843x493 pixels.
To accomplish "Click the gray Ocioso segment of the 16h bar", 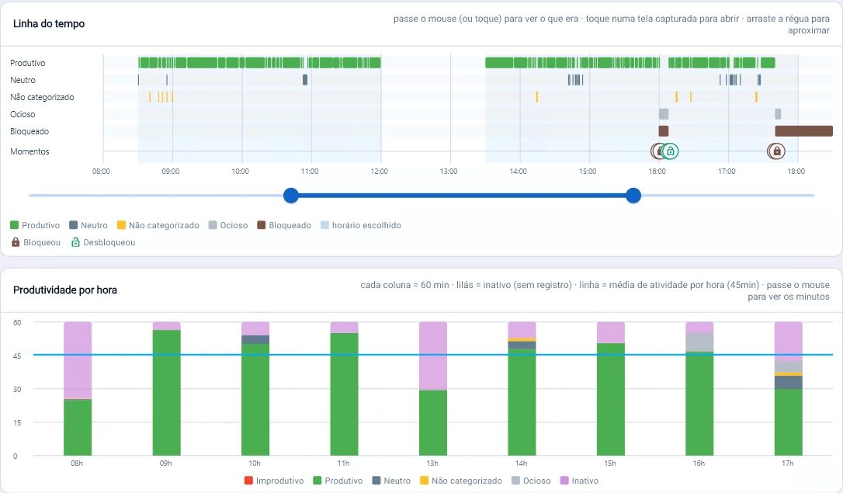I will 699,342.
